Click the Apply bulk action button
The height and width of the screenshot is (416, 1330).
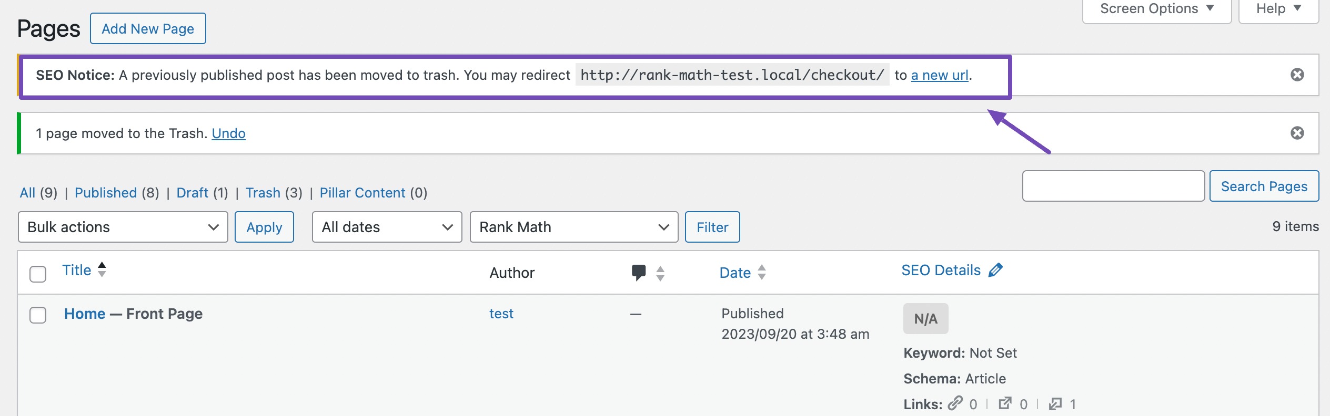264,227
